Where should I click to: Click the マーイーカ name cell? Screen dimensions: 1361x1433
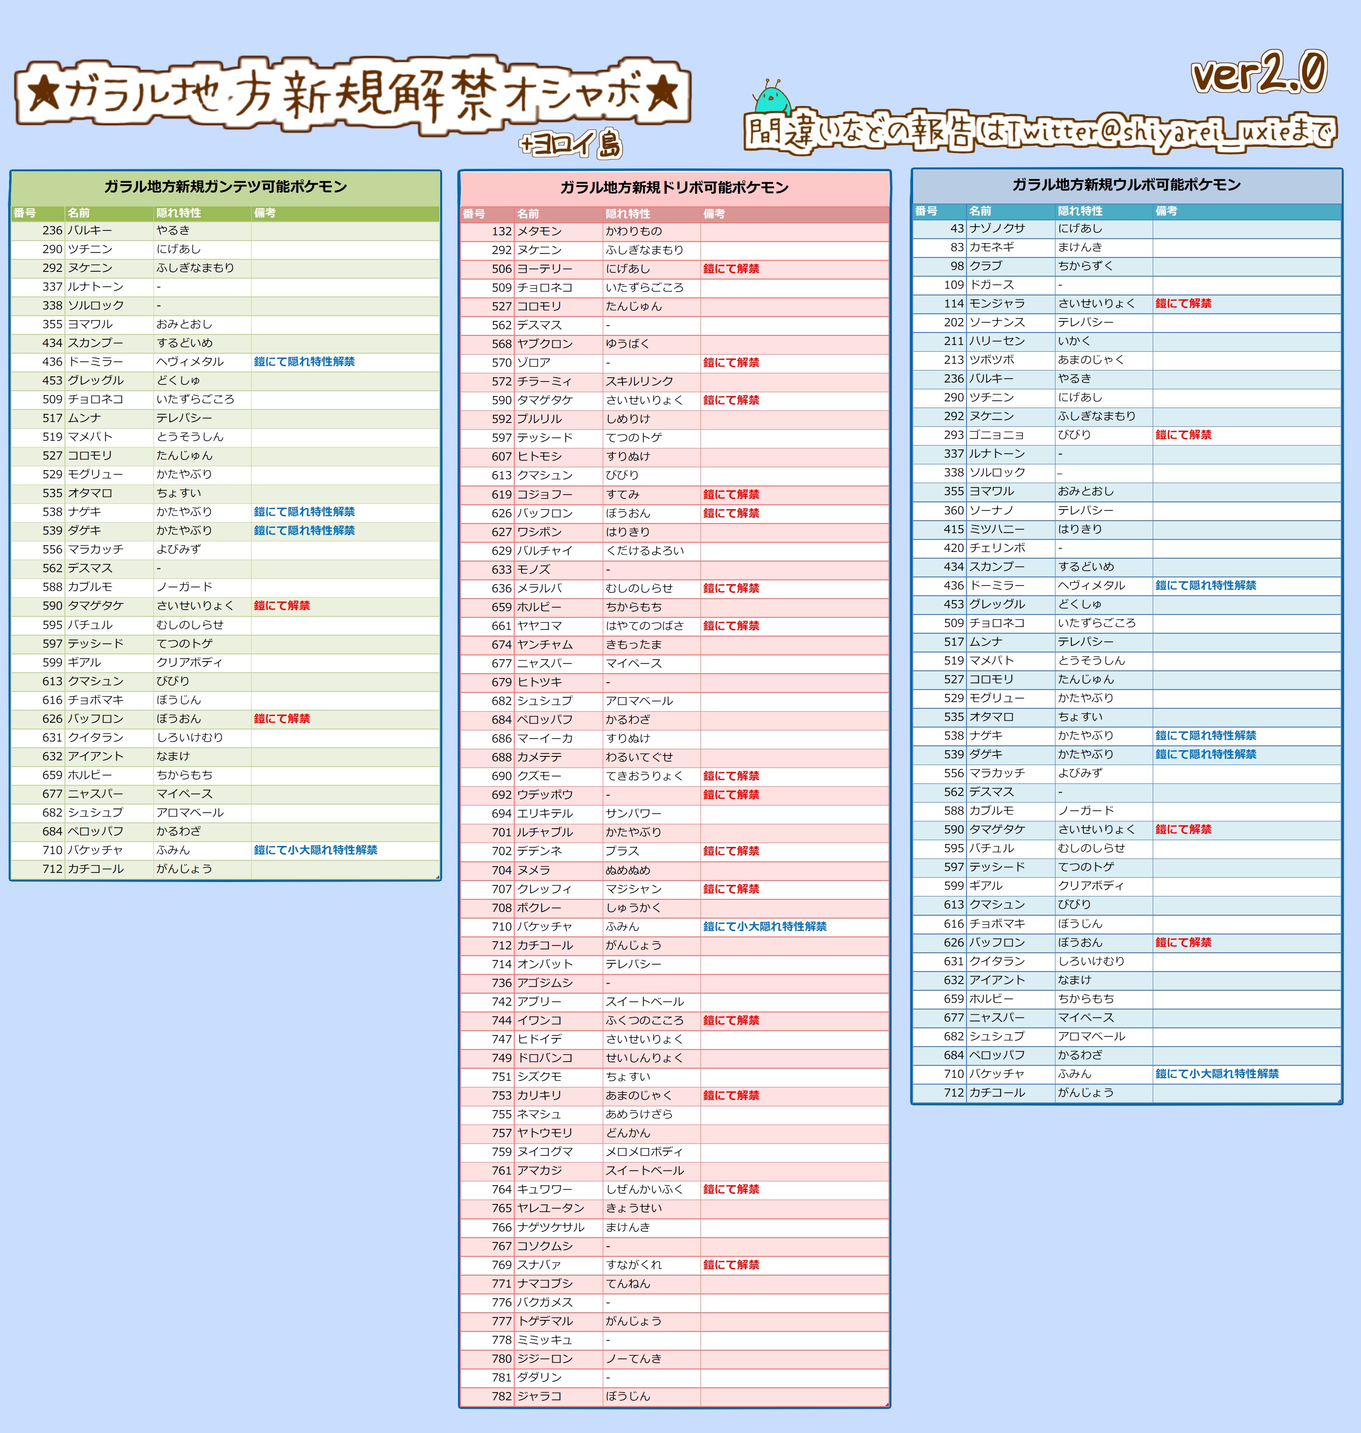coord(545,739)
